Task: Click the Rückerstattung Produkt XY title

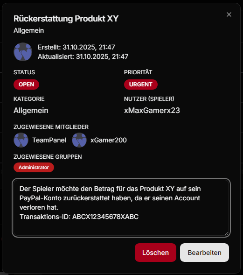Action: [66, 19]
